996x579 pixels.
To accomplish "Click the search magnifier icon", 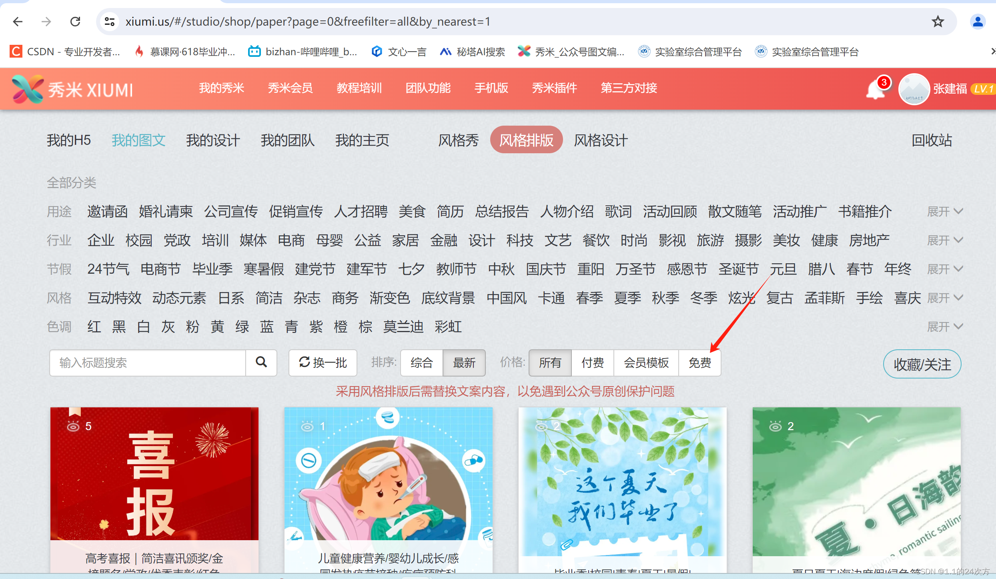I will click(x=261, y=363).
